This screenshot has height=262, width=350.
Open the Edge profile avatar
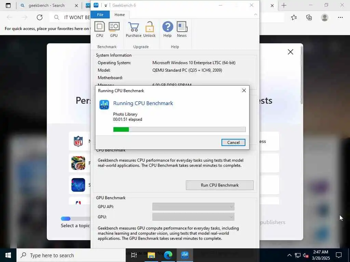coord(325,17)
